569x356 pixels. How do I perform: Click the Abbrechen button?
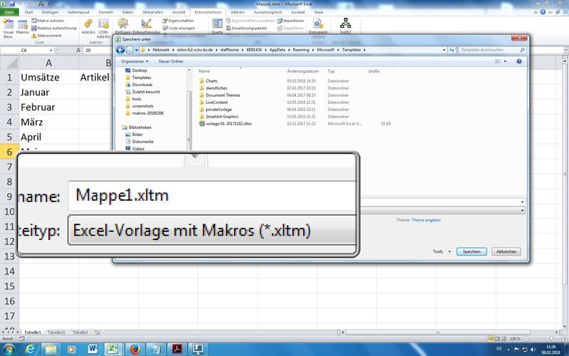click(506, 251)
